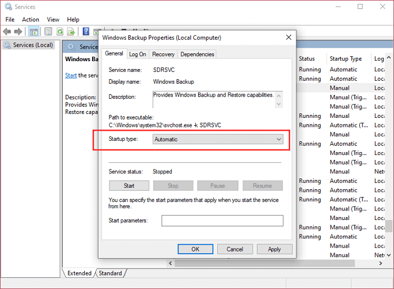Minimize the Services window
Screen dimensions: 394x289
pyautogui.click(x=338, y=7)
